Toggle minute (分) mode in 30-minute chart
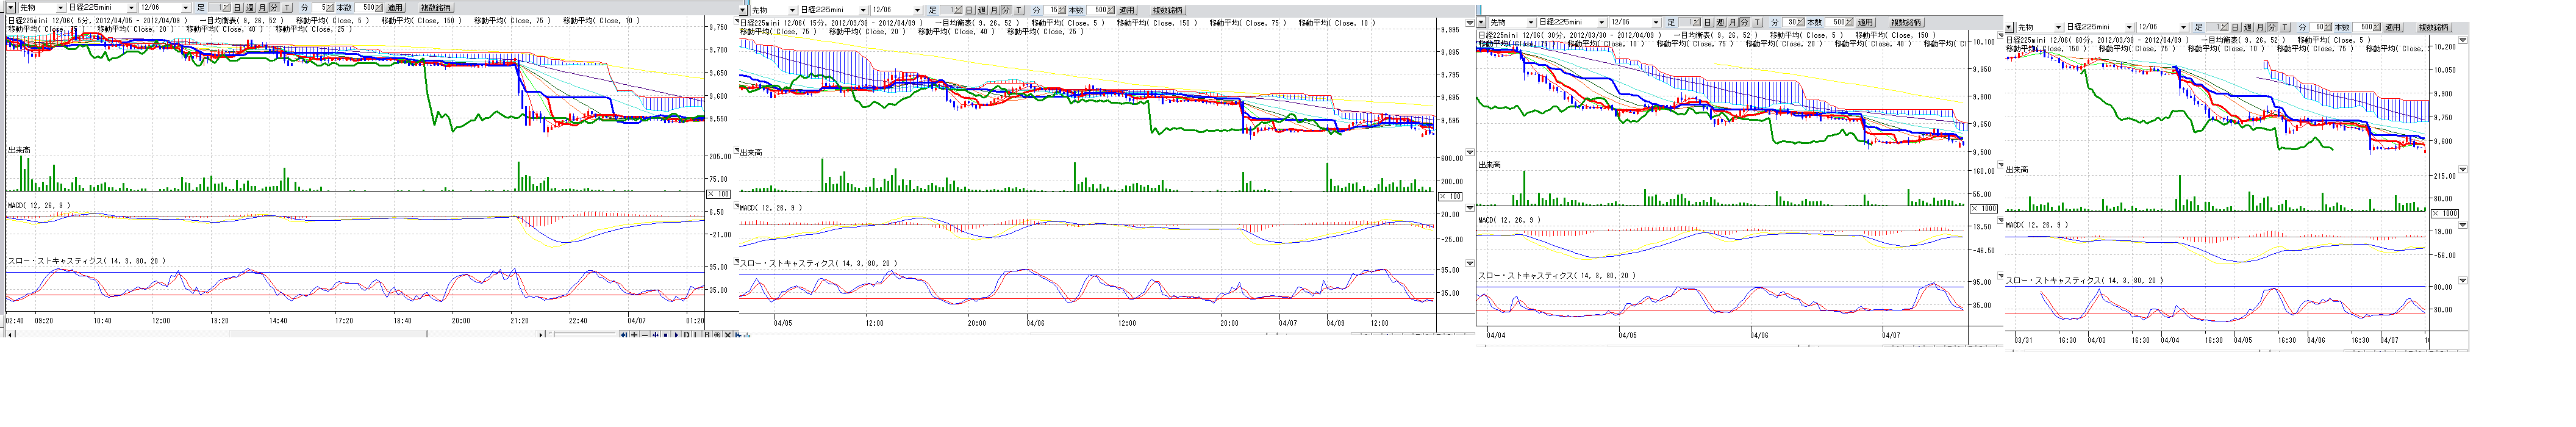 tap(1745, 22)
